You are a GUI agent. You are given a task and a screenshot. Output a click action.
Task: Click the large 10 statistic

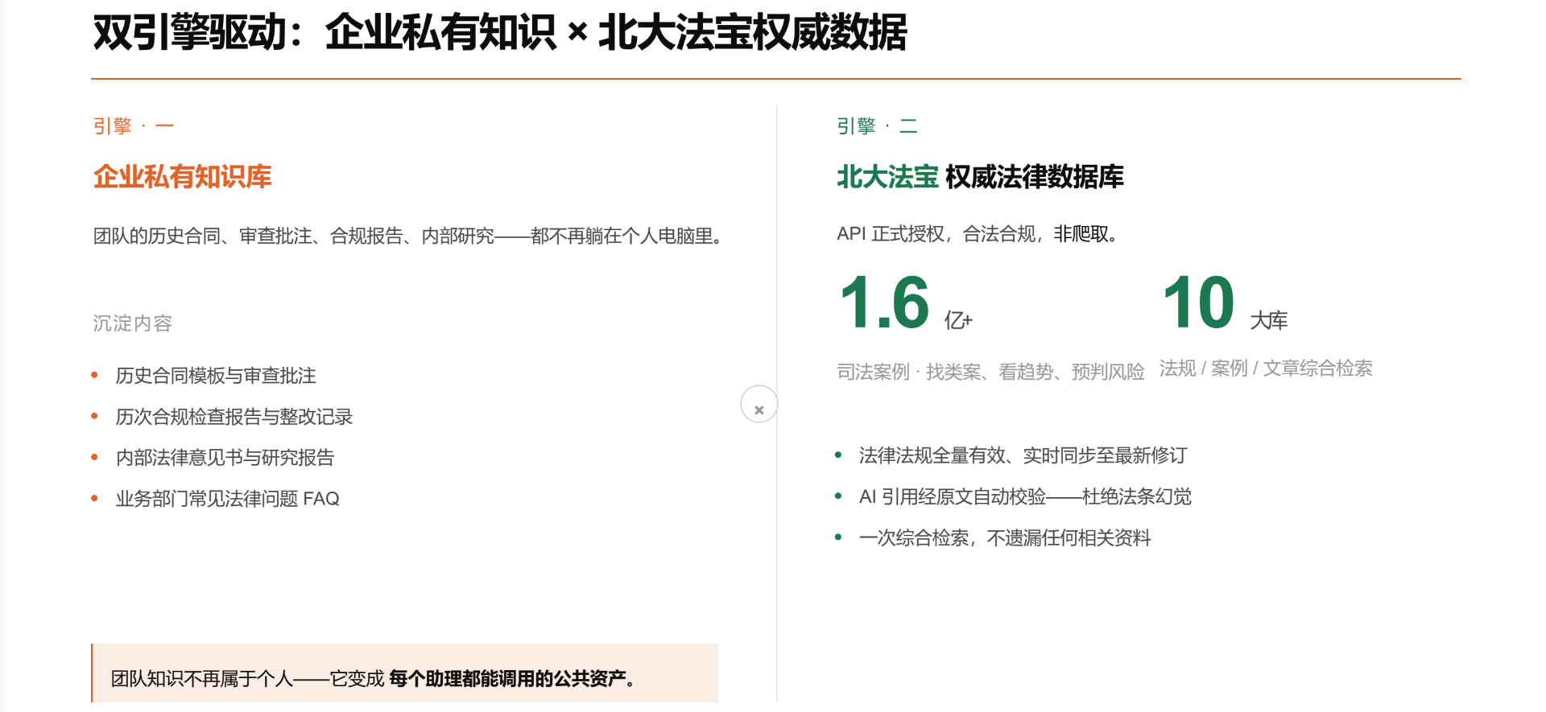pos(1199,303)
